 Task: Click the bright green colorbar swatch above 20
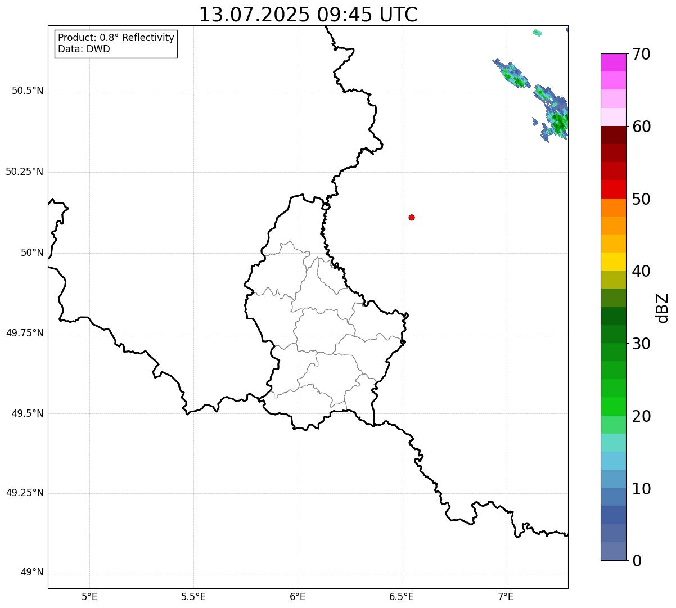(614, 406)
